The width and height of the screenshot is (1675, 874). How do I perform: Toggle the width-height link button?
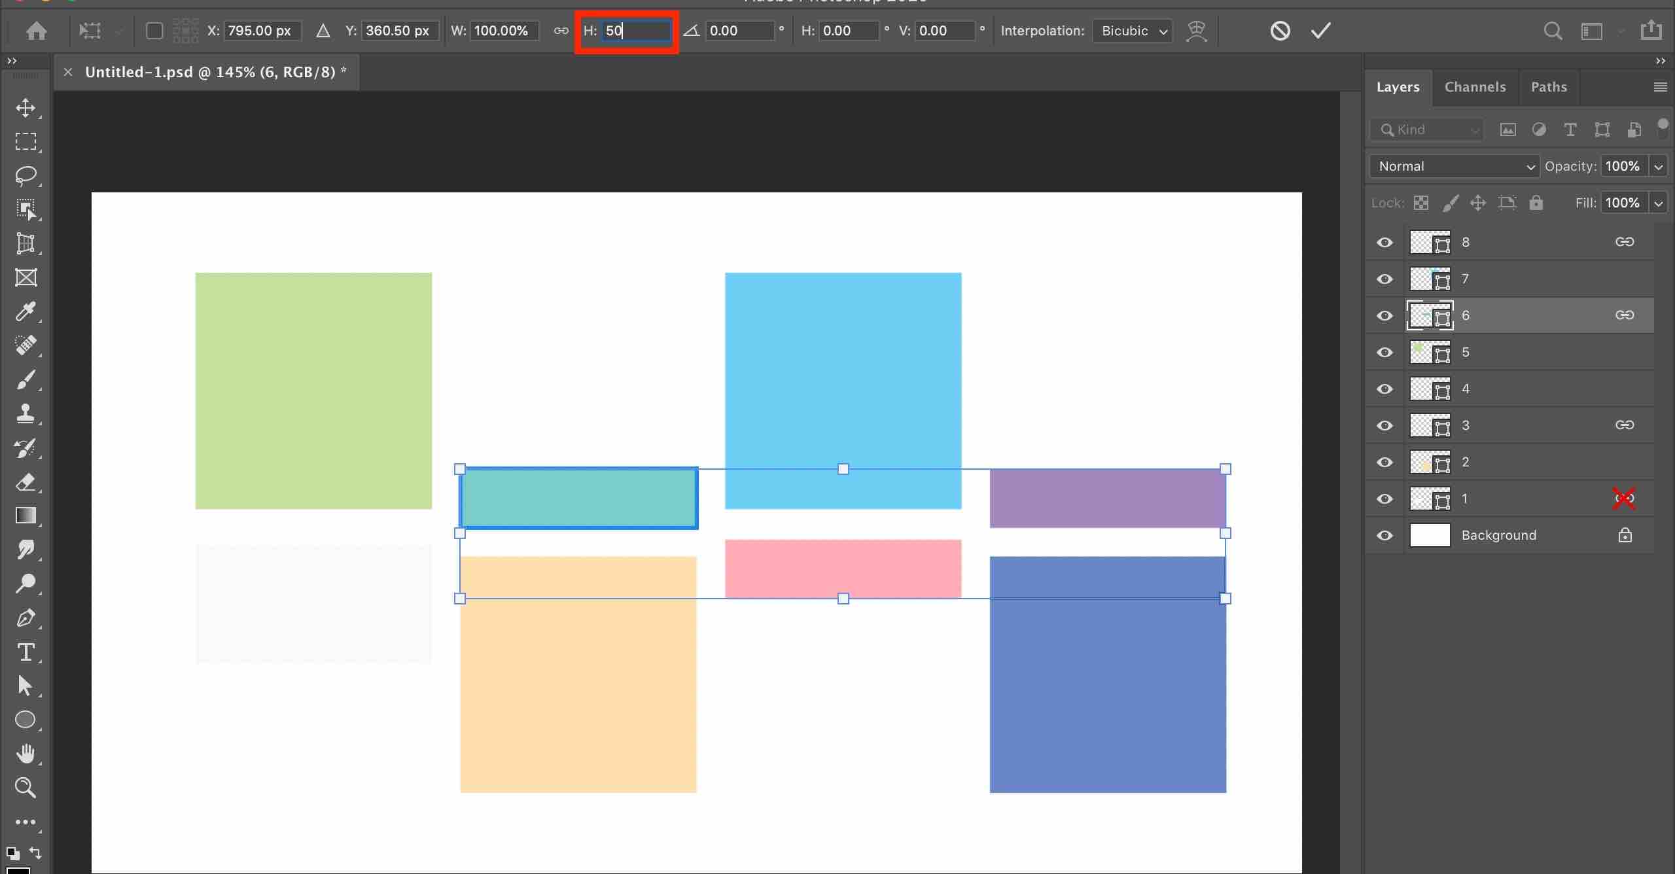point(561,31)
